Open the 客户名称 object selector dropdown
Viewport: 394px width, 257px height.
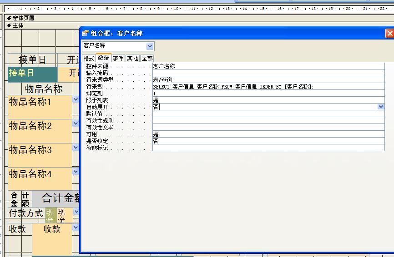click(x=150, y=46)
